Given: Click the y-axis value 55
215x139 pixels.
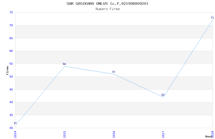Looking at the screenshot, I should pos(11,64).
